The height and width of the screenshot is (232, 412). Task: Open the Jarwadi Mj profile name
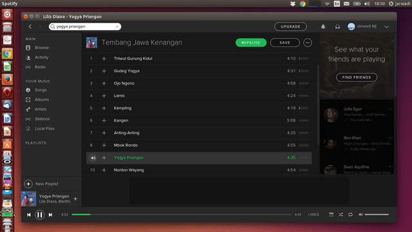(366, 26)
